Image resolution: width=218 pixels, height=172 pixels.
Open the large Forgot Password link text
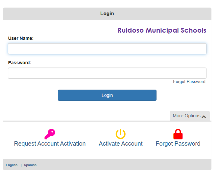coord(178,144)
